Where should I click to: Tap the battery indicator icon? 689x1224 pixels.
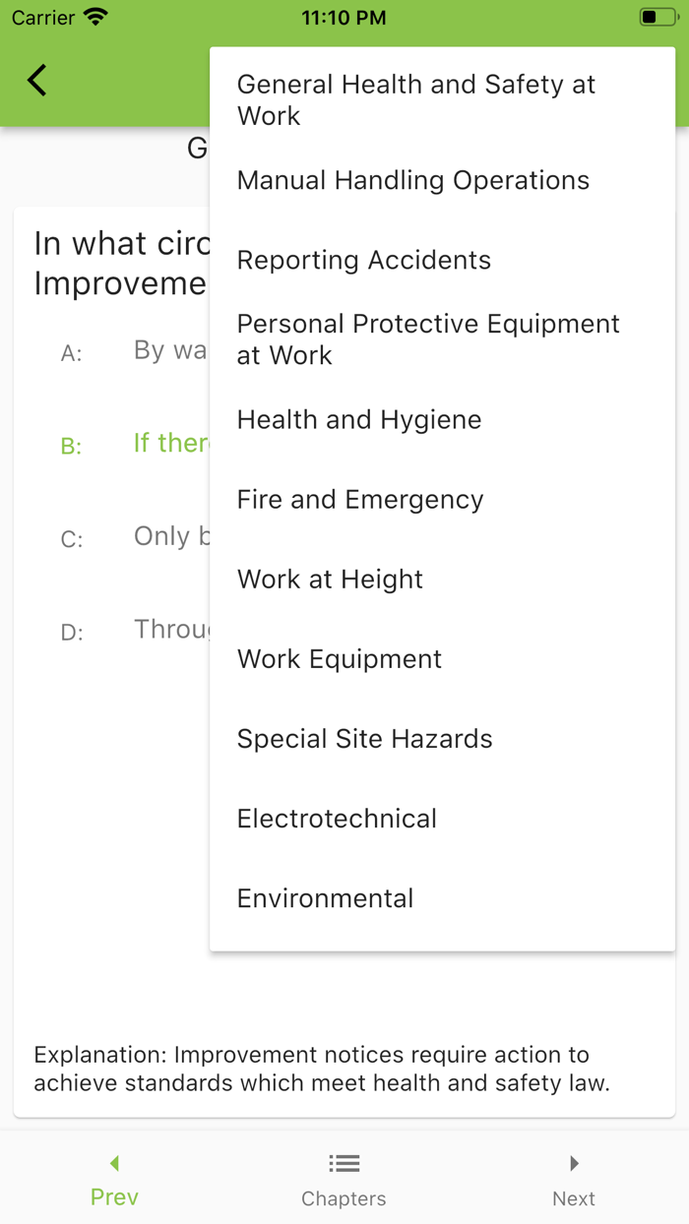click(x=658, y=15)
